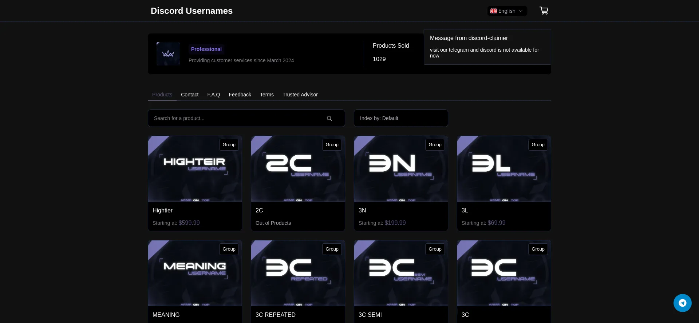The image size is (699, 323).
Task: Open the F.A.Q tab
Action: [x=214, y=95]
